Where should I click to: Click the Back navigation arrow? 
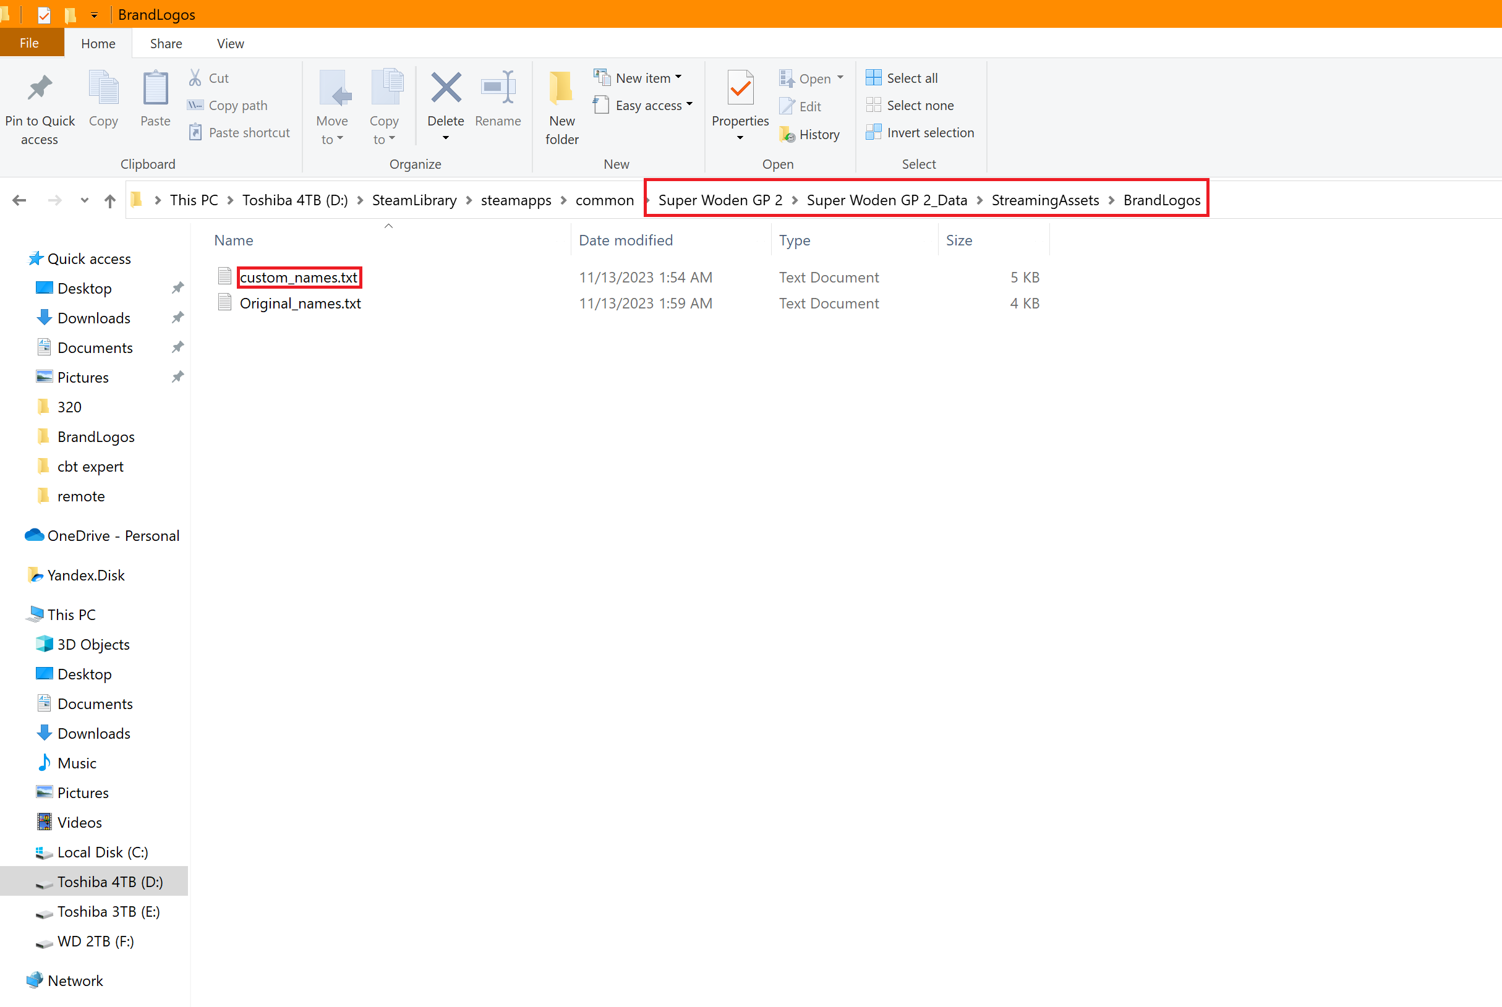pyautogui.click(x=19, y=201)
